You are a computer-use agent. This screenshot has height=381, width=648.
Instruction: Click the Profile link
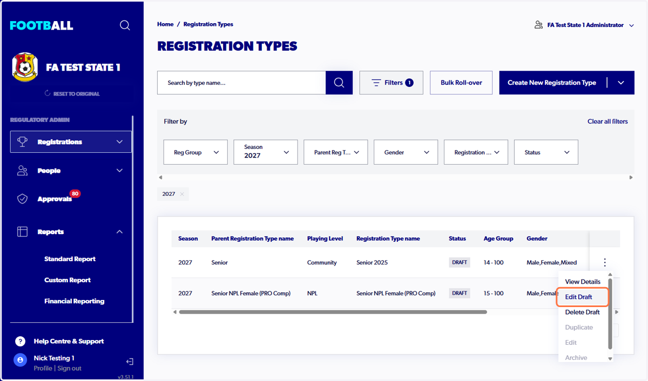click(43, 368)
